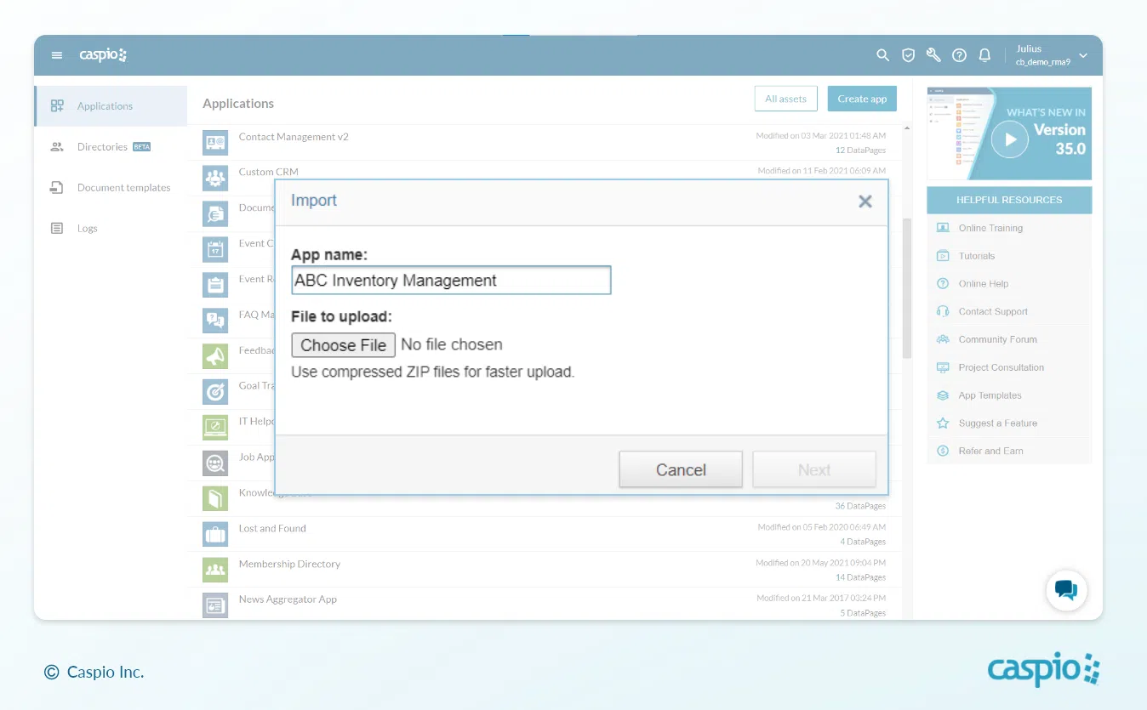1147x710 pixels.
Task: Go to Directories in the sidebar
Action: coord(102,147)
